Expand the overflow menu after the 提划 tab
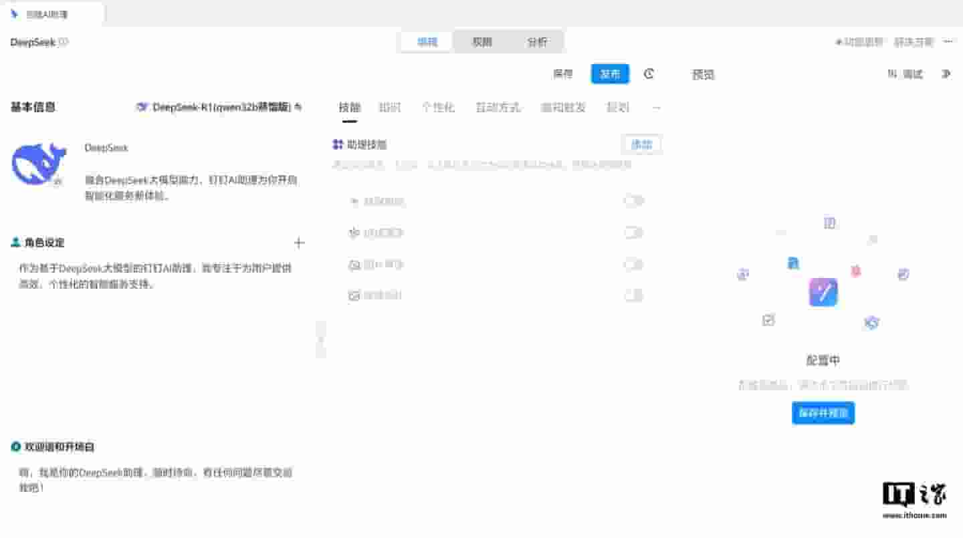 pyautogui.click(x=656, y=107)
